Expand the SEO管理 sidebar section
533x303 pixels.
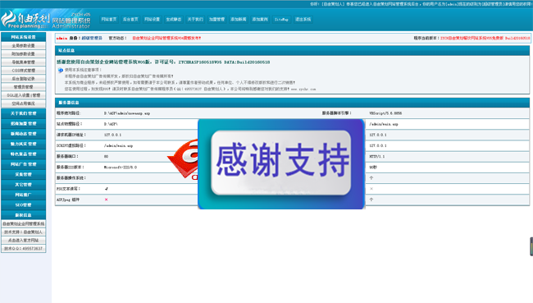coord(24,205)
